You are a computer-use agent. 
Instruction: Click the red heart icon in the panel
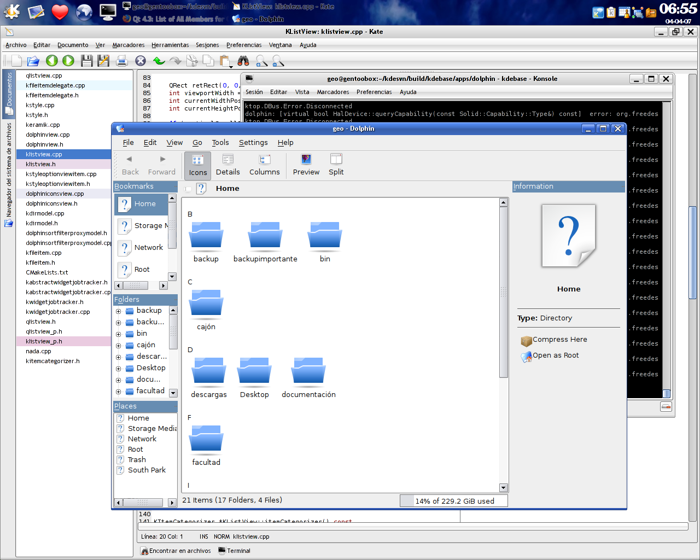pyautogui.click(x=60, y=11)
